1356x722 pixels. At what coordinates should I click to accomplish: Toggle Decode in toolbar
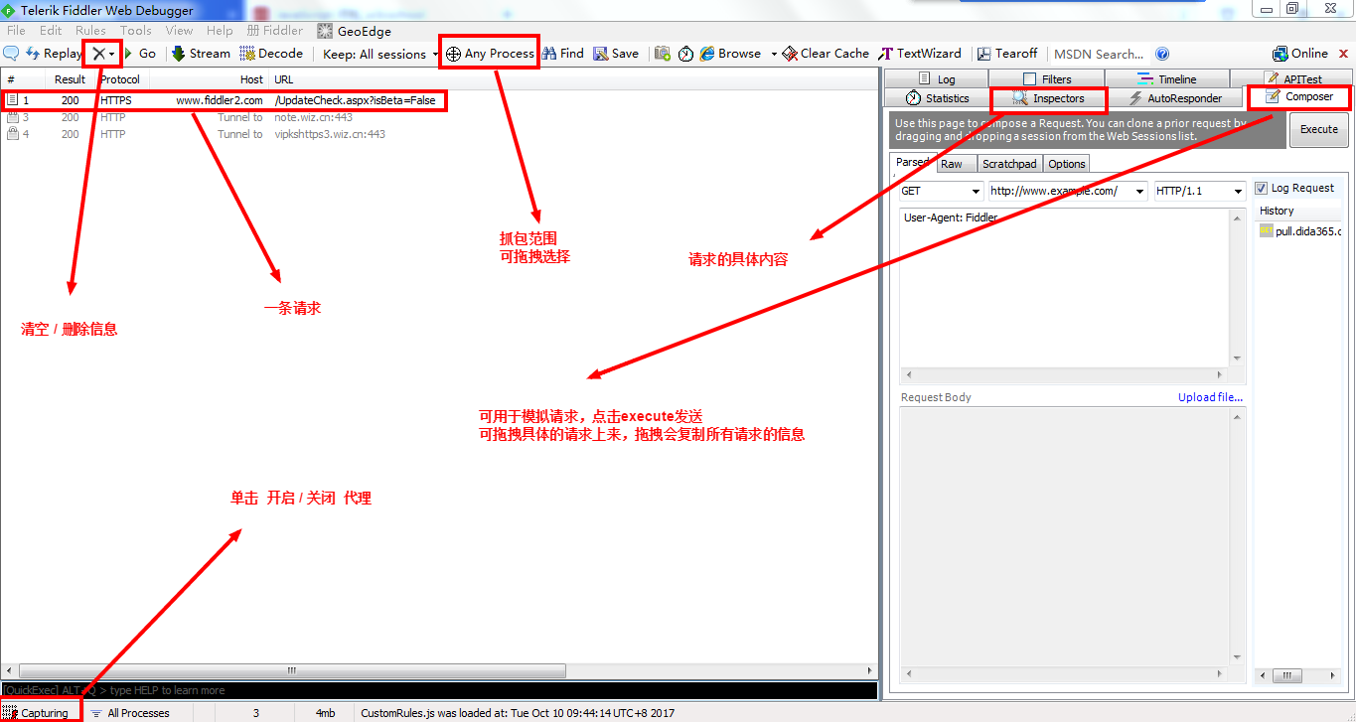tap(271, 54)
